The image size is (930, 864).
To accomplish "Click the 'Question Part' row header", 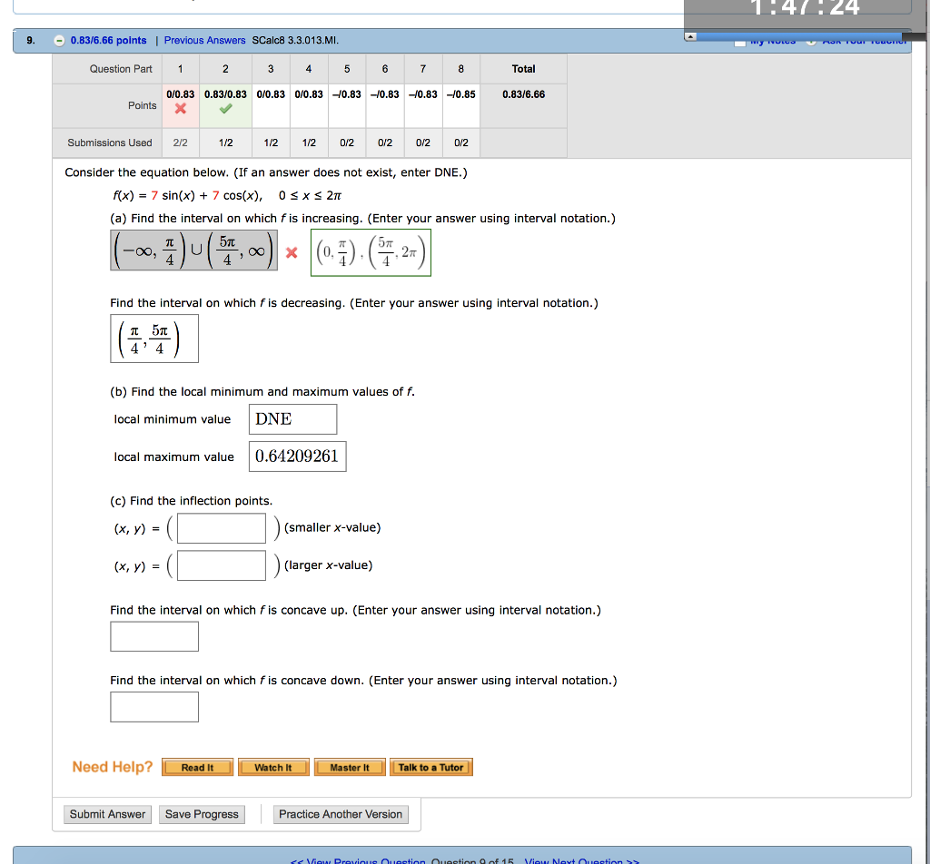I will pyautogui.click(x=121, y=69).
